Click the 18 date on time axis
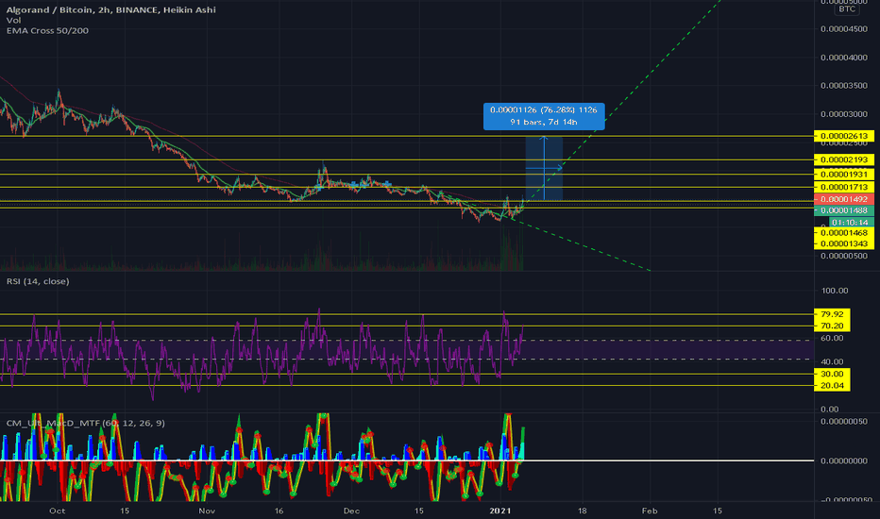The image size is (880, 519). 582,511
